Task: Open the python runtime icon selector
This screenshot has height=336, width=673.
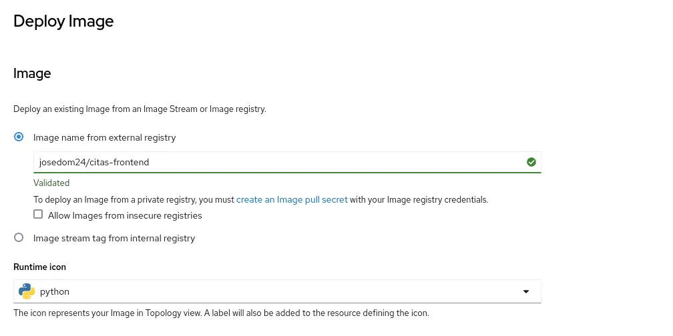Action: (x=277, y=291)
